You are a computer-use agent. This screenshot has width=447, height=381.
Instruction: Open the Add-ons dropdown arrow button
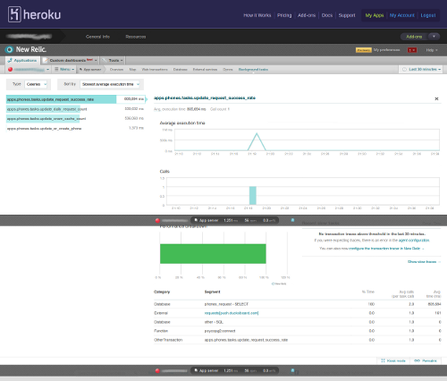click(434, 37)
